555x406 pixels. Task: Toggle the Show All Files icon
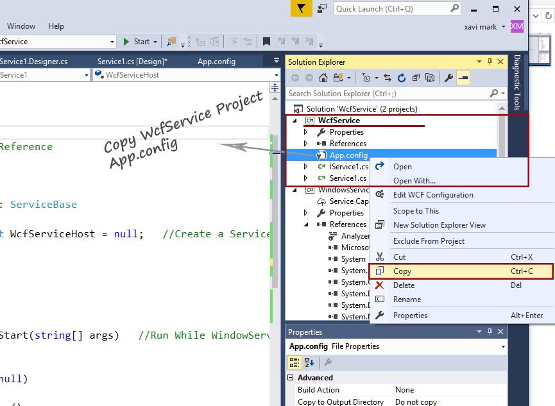(430, 78)
